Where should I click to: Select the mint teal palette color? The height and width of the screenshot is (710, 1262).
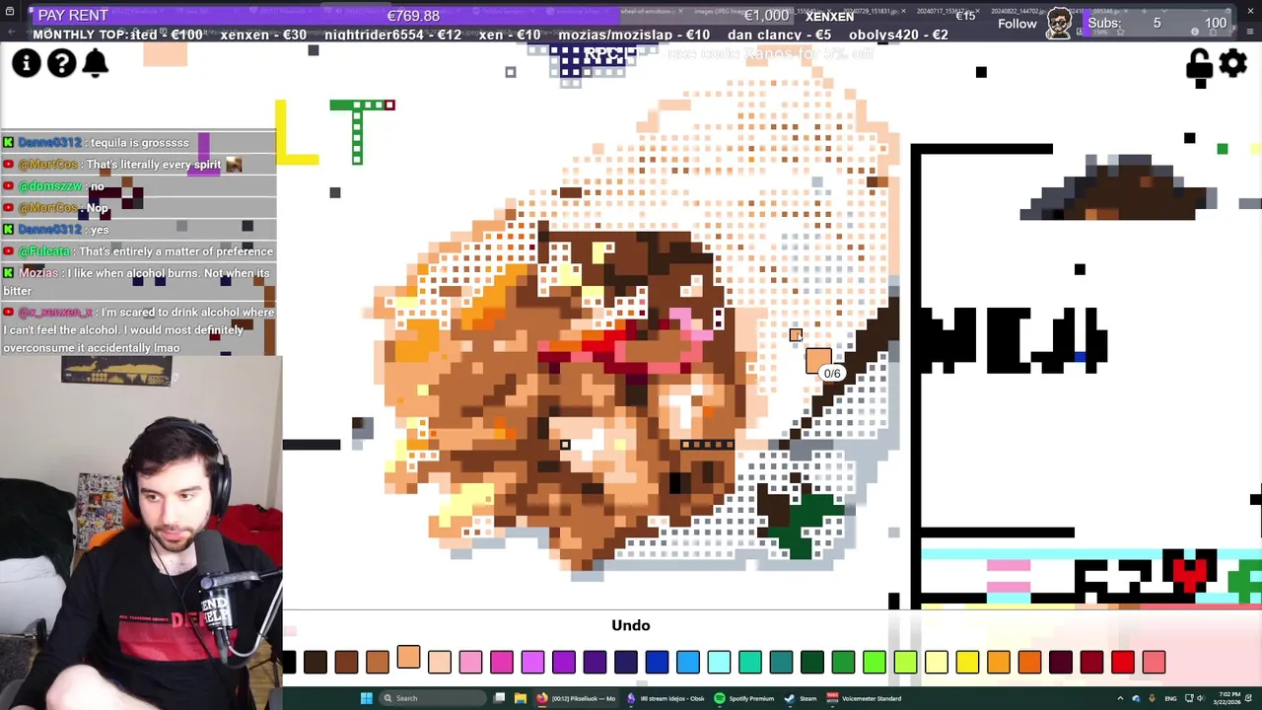(x=750, y=662)
